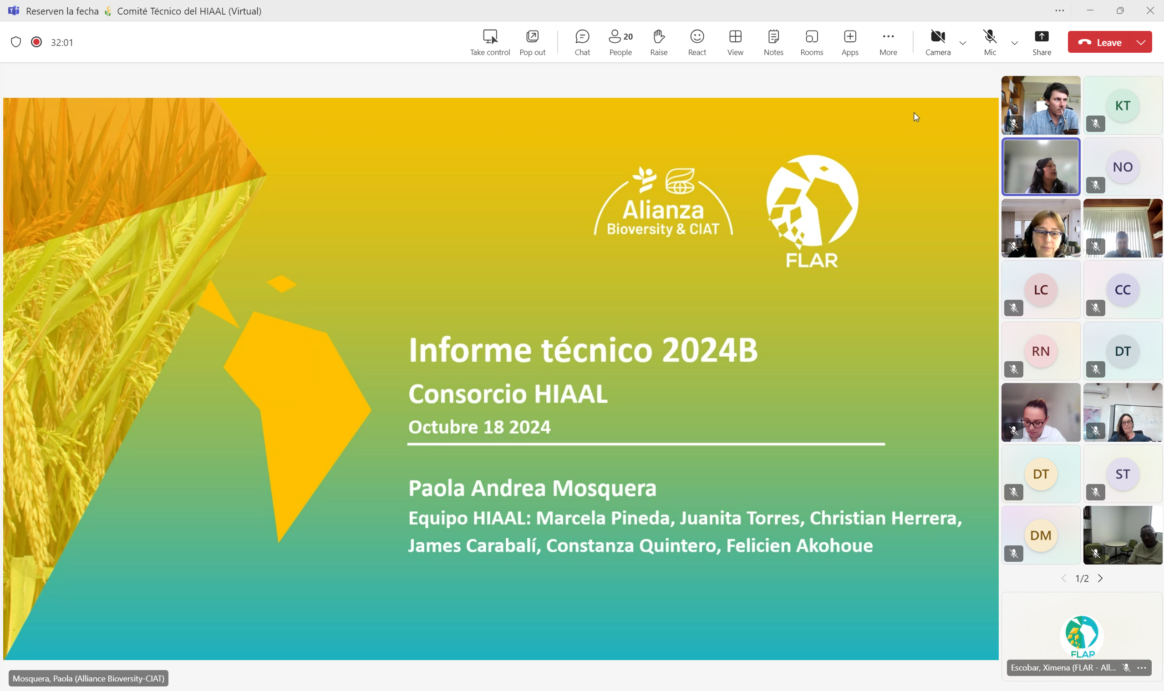Select the LC participant tile
The image size is (1164, 691).
[1041, 290]
